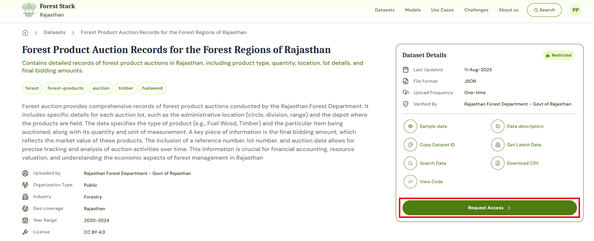
Task: Open the Forest Stack Rajasthan logo
Action: click(48, 10)
